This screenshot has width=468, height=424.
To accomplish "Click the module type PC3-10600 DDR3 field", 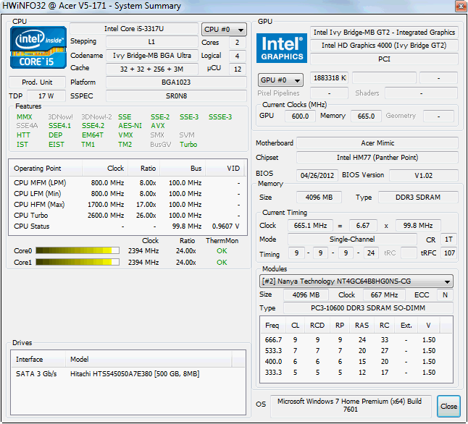I will (x=368, y=308).
